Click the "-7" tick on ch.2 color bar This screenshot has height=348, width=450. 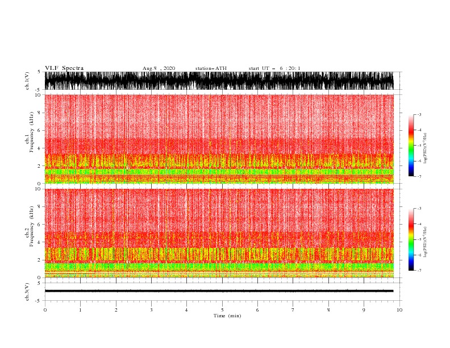coord(419,271)
